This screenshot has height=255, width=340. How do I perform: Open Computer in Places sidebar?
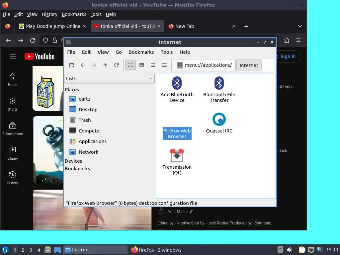coord(85,131)
